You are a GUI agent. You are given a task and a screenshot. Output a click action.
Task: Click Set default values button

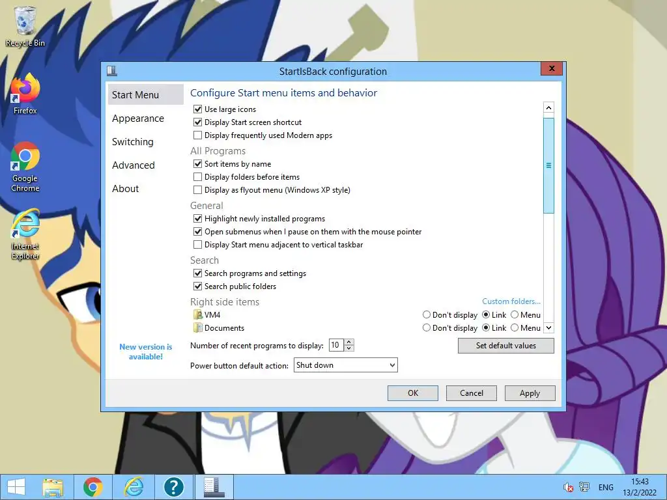click(505, 346)
